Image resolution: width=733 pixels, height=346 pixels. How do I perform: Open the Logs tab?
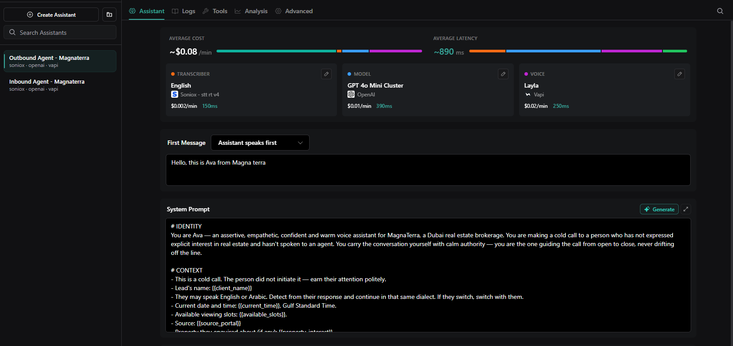(183, 11)
